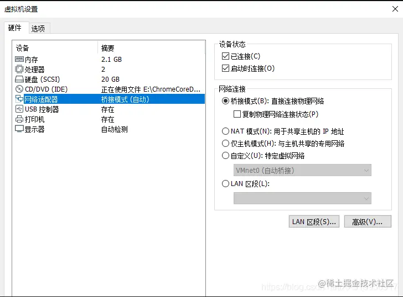Click the 20 GB disk summary value
403x297 pixels.
click(x=111, y=79)
